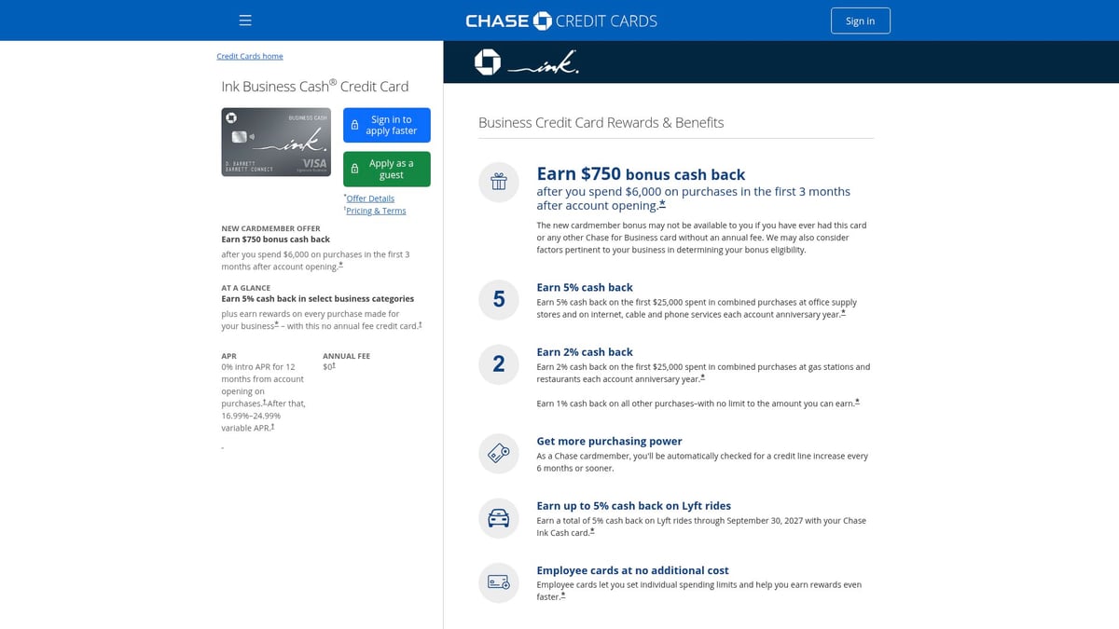Click the circled number 2 icon
This screenshot has width=1119, height=629.
(499, 363)
